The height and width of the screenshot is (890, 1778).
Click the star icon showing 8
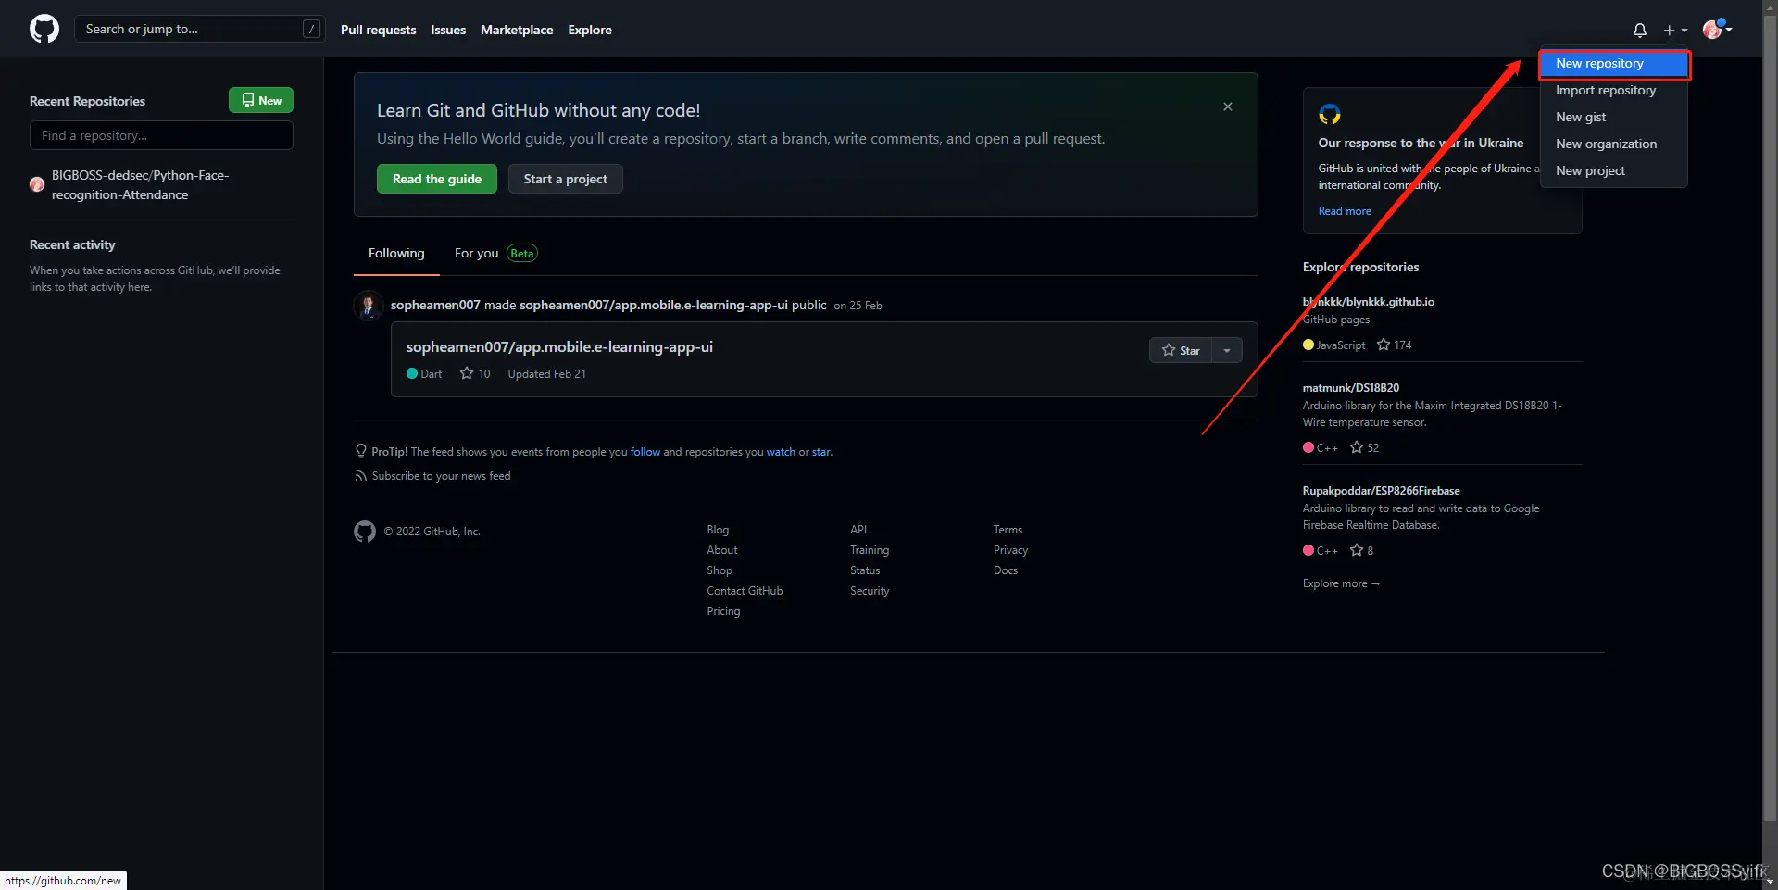[x=1357, y=550]
